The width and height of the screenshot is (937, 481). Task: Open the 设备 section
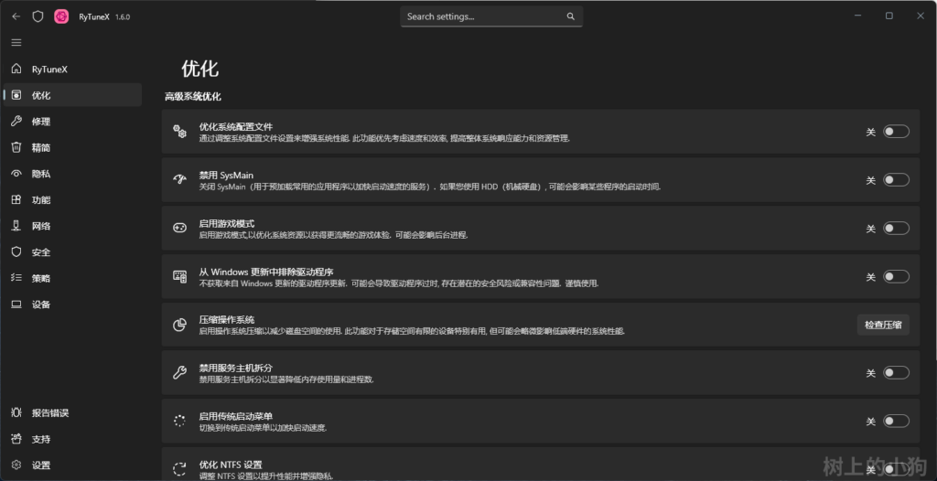click(x=72, y=305)
